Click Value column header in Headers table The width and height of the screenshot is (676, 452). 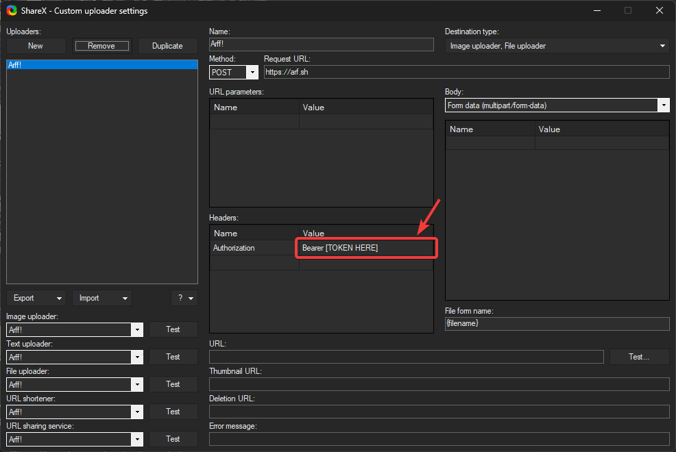click(366, 233)
